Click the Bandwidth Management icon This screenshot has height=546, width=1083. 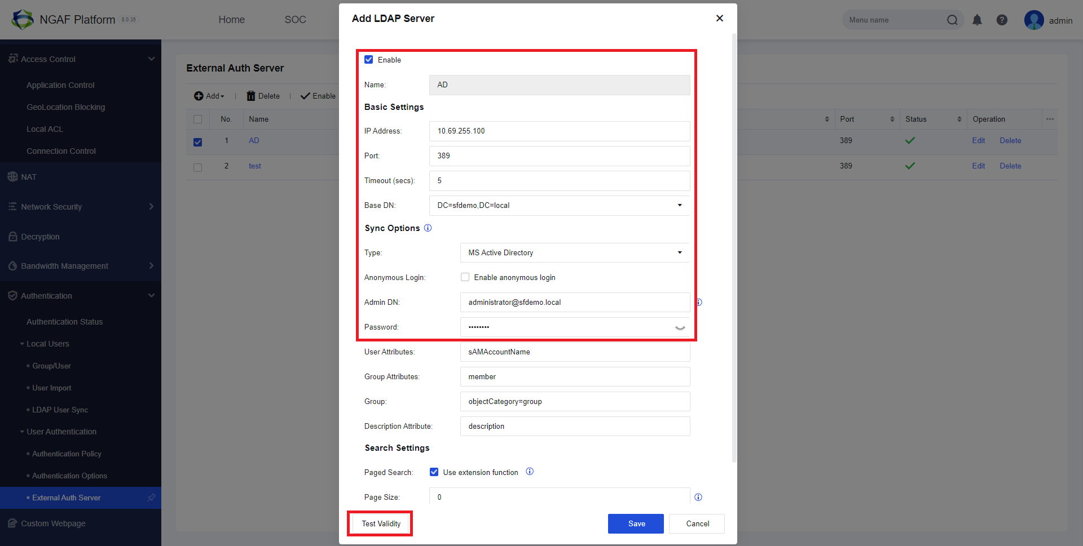pyautogui.click(x=13, y=266)
